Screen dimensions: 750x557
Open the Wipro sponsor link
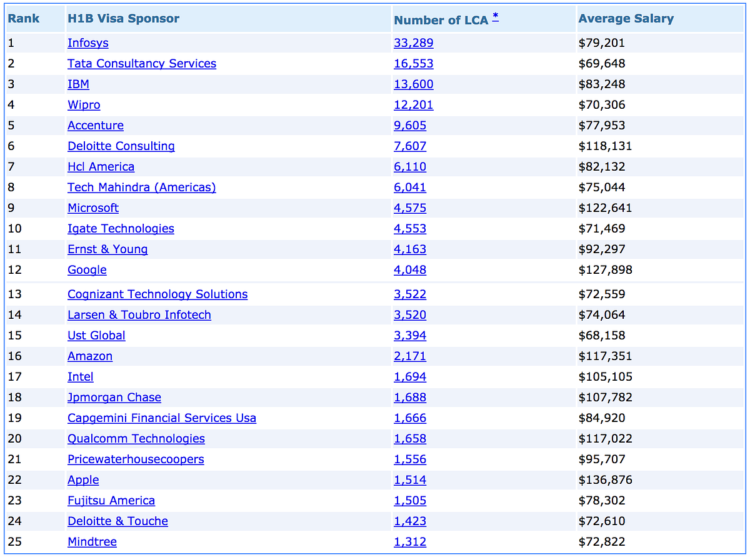84,105
